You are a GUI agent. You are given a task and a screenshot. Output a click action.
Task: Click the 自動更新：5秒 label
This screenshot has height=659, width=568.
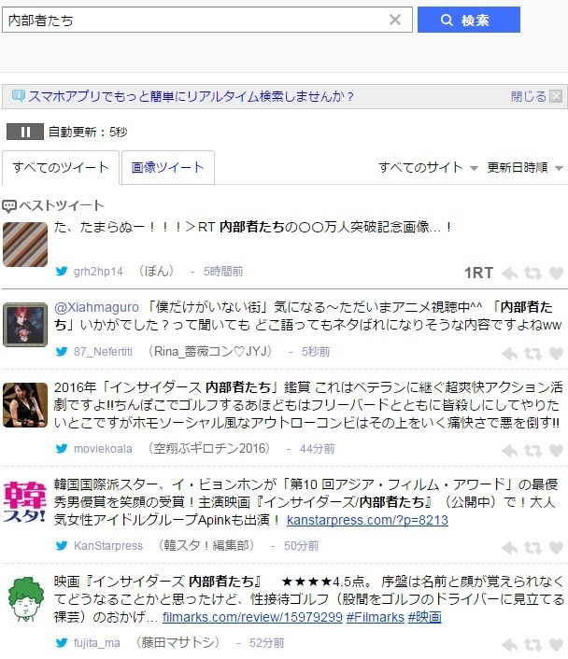[x=88, y=132]
